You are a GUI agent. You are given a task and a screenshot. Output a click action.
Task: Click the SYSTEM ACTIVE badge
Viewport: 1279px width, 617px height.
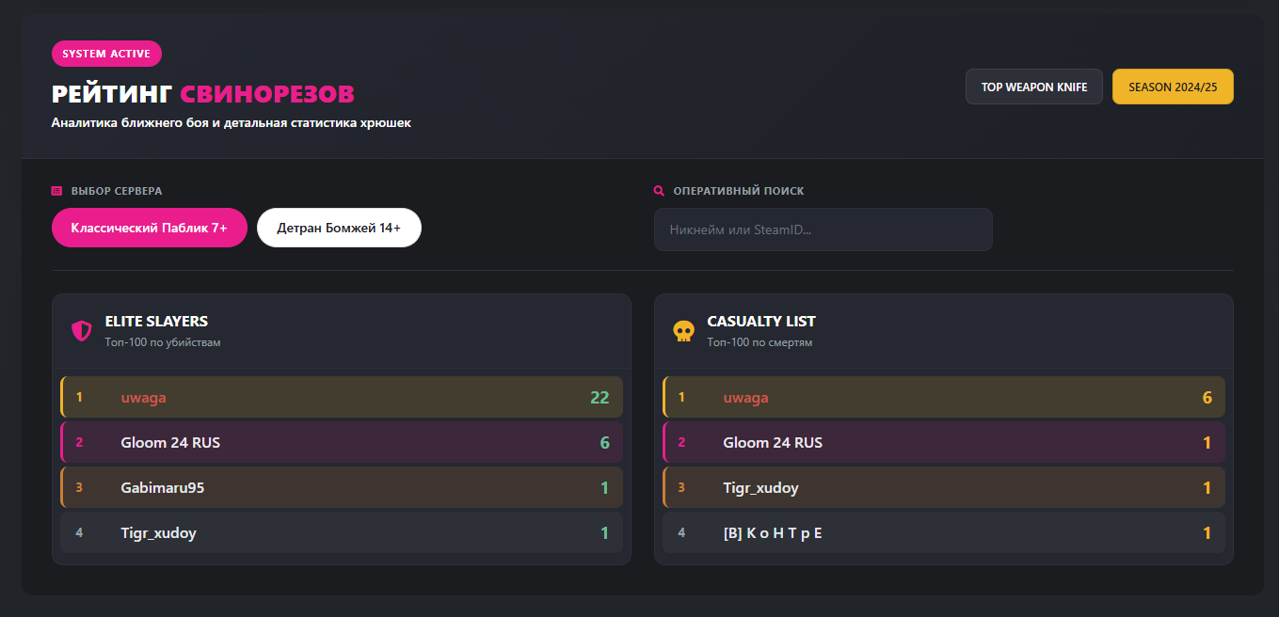[x=106, y=54]
